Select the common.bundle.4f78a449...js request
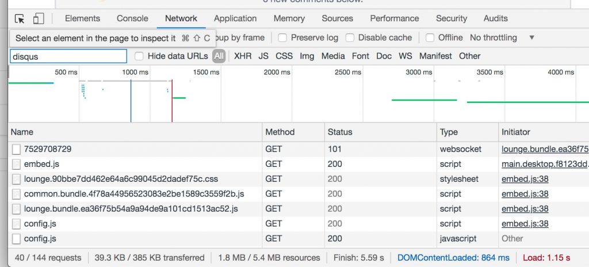This screenshot has width=589, height=267. pos(134,194)
